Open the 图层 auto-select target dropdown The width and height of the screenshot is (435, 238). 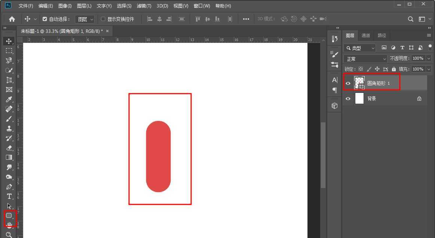point(85,19)
